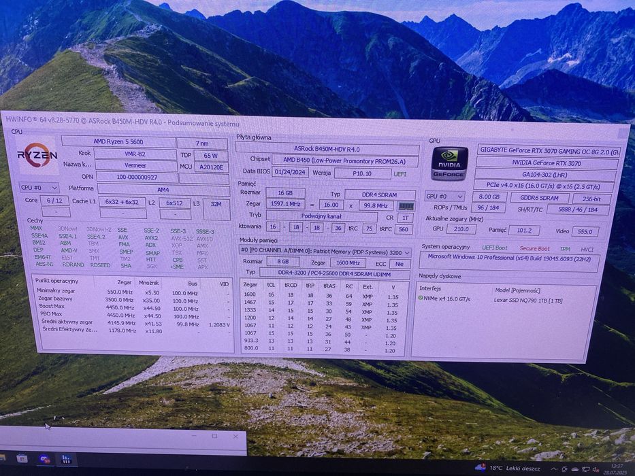This screenshot has width=635, height=476.
Task: Open the taskbar app with 9+ badge
Action: pyautogui.click(x=44, y=459)
